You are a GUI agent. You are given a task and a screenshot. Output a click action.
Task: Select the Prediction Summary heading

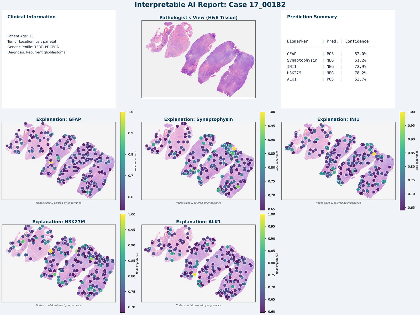[312, 17]
